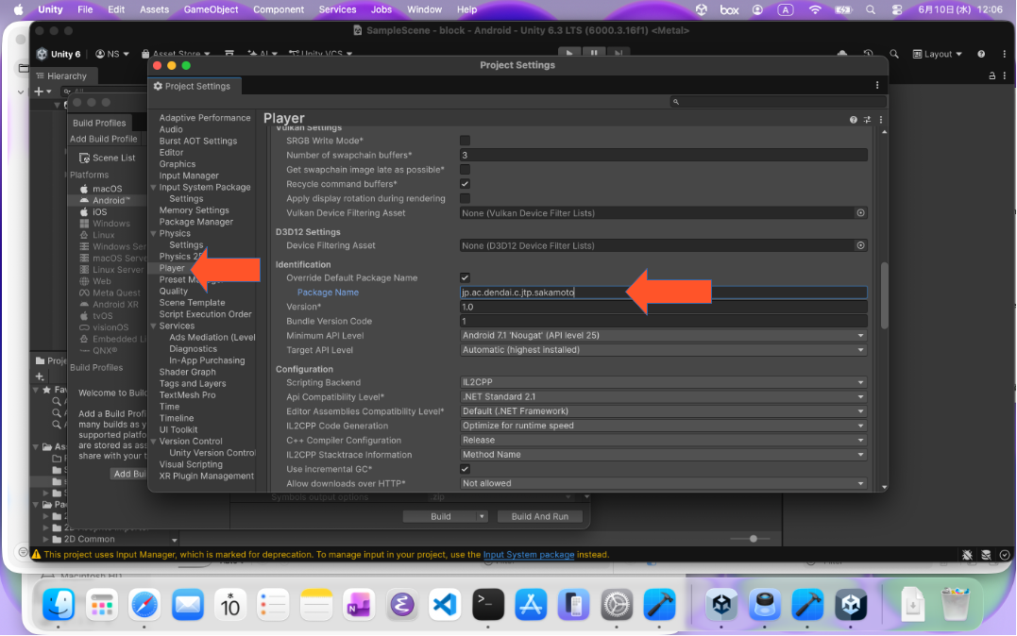The height and width of the screenshot is (636, 1017).
Task: Open System Settings gear in Dock
Action: pos(617,605)
